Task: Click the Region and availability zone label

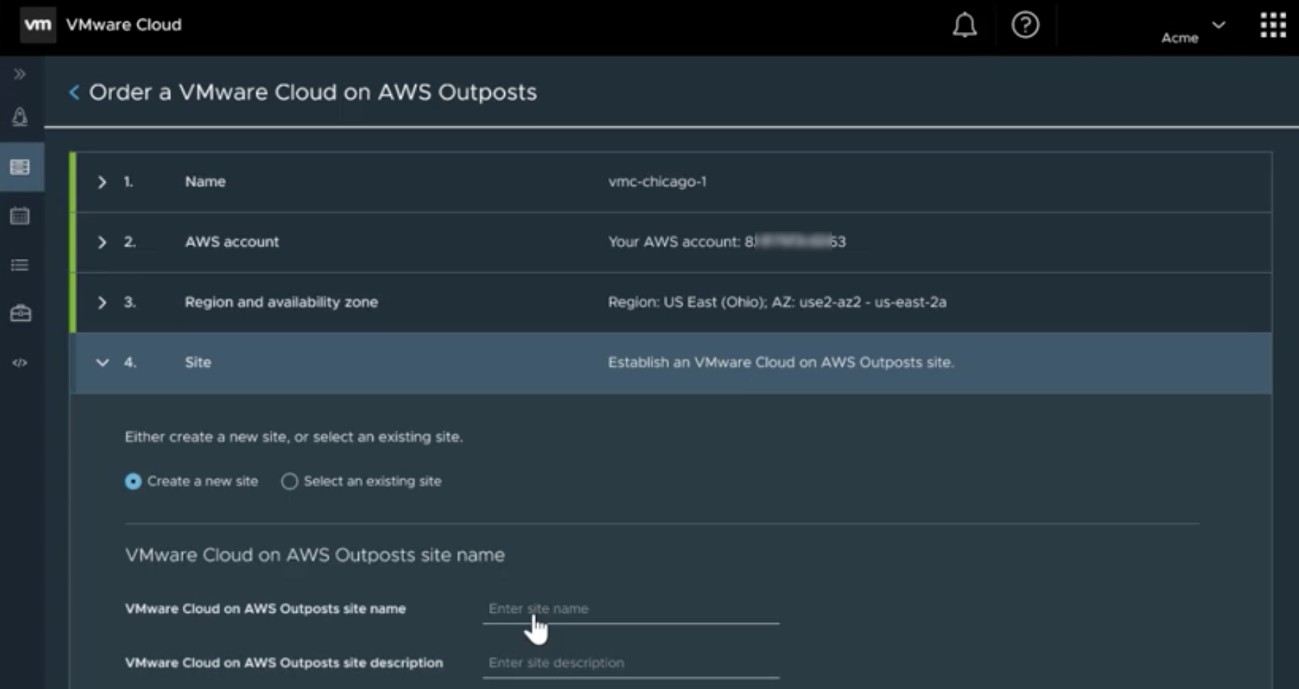Action: [x=281, y=302]
